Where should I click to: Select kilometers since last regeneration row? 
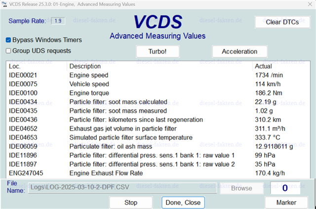point(158,120)
